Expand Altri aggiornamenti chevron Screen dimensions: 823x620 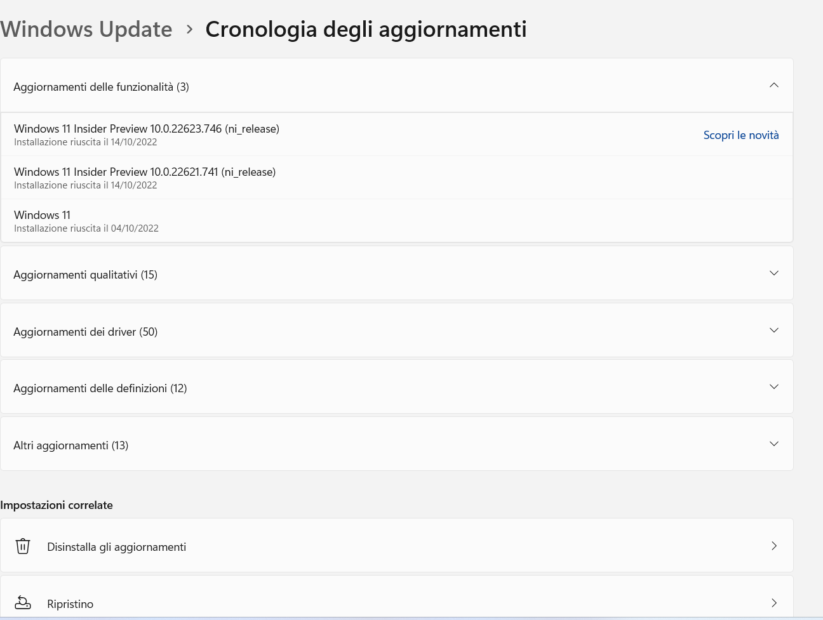[773, 444]
